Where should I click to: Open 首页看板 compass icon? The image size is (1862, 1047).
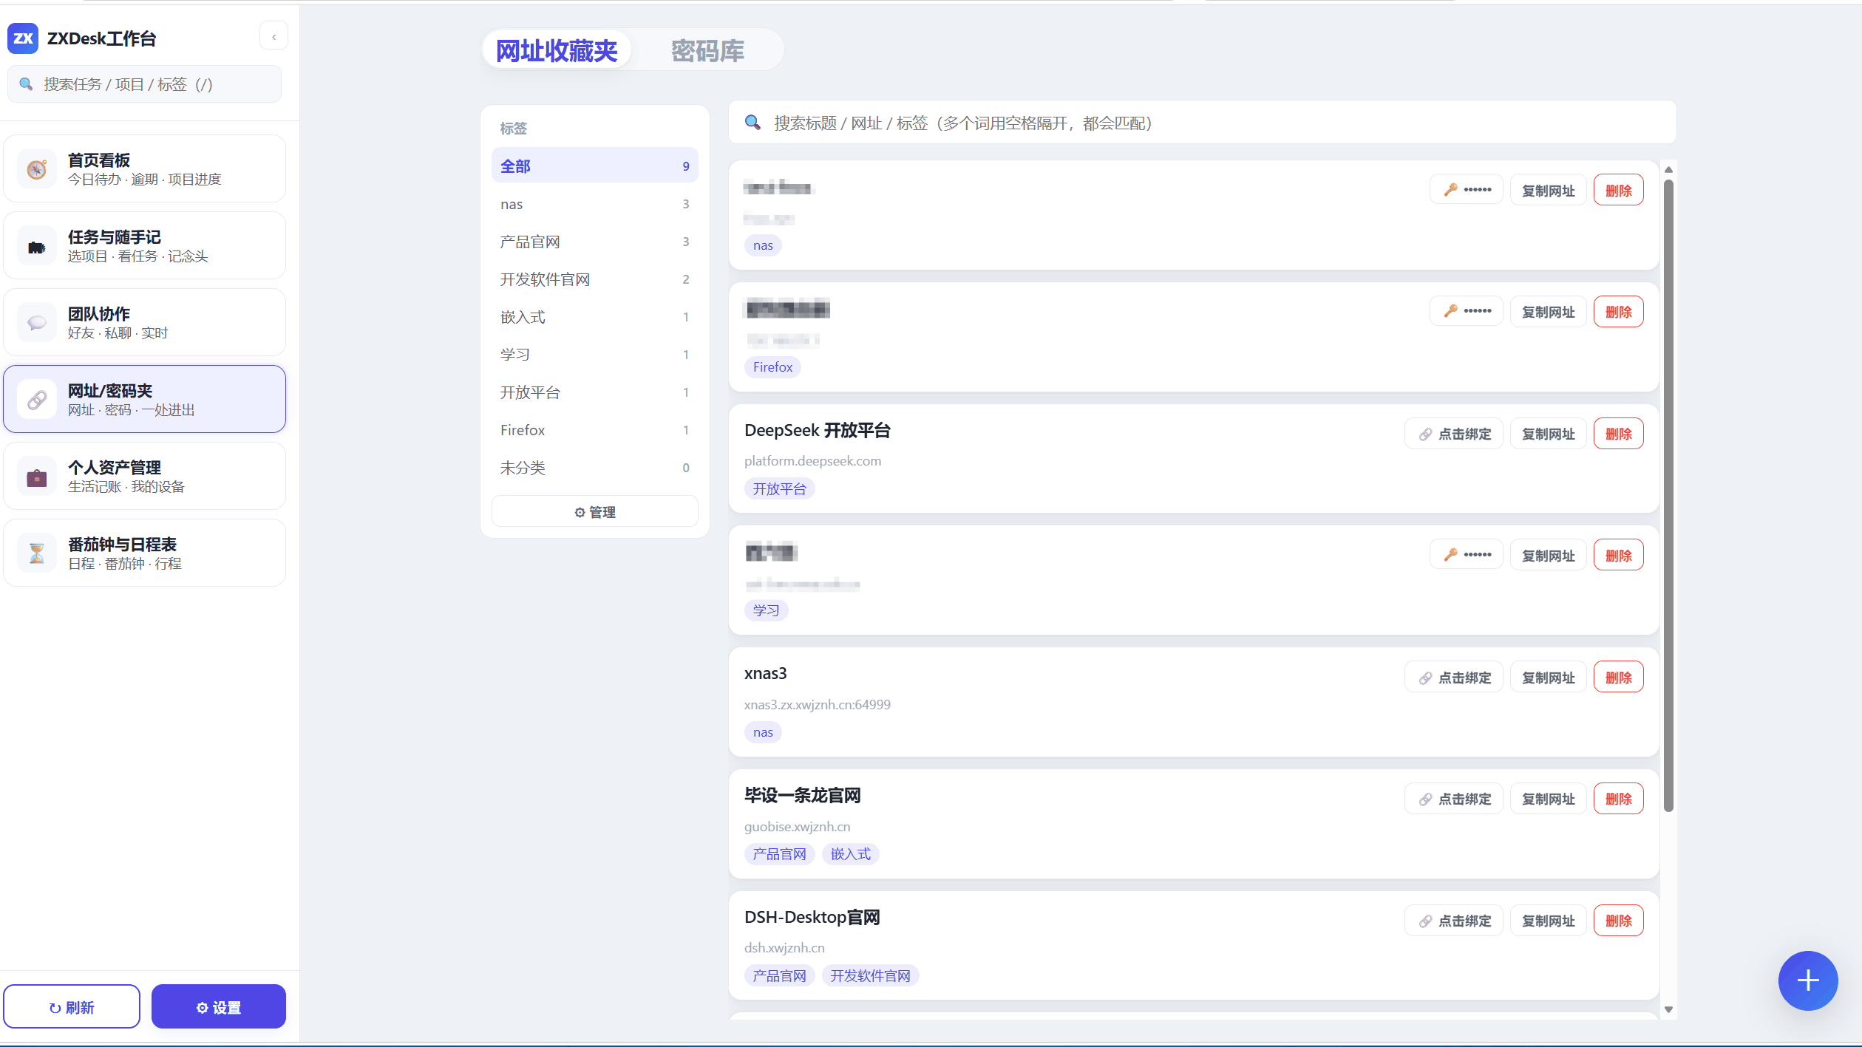(36, 169)
